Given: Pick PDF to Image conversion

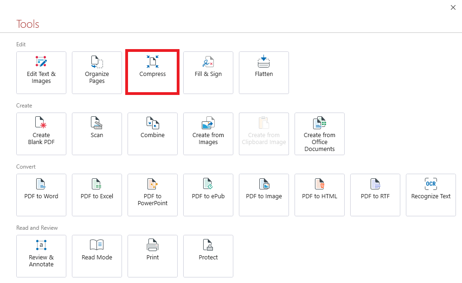Looking at the screenshot, I should coord(264,195).
